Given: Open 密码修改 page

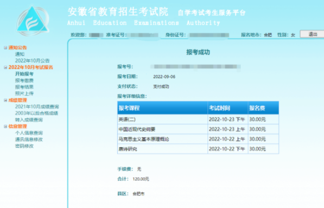Looking at the screenshot, I should pyautogui.click(x=24, y=146).
